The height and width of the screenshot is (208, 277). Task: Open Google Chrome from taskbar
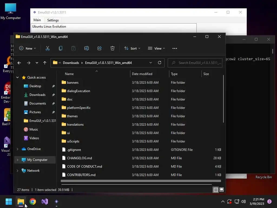tap(33, 201)
